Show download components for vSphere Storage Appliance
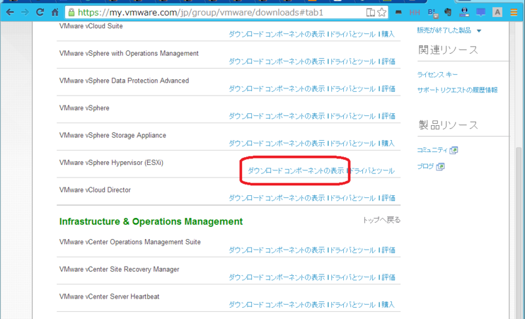 276,143
